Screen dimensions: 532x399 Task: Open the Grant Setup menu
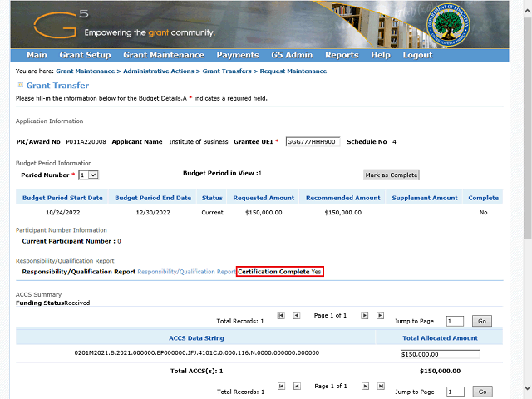(x=85, y=55)
